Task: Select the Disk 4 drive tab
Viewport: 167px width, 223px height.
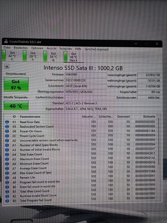Action: pos(71,57)
